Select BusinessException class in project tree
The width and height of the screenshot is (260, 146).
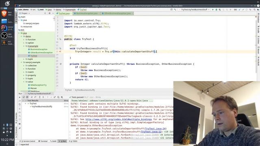39,49
